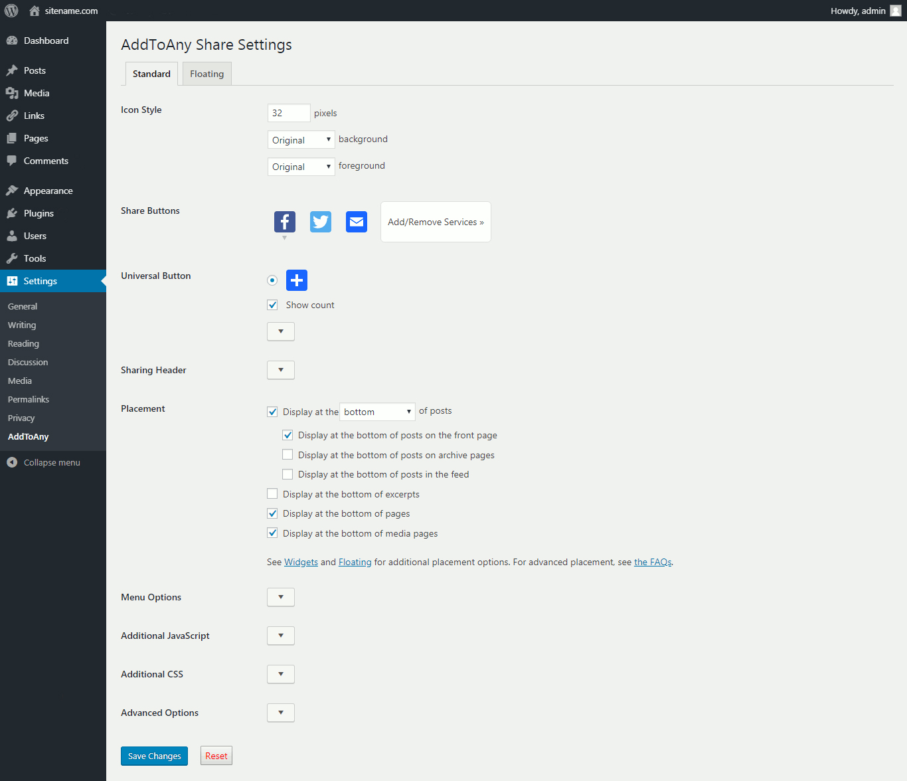
Task: Click the Plugins plug icon
Action: click(x=12, y=213)
